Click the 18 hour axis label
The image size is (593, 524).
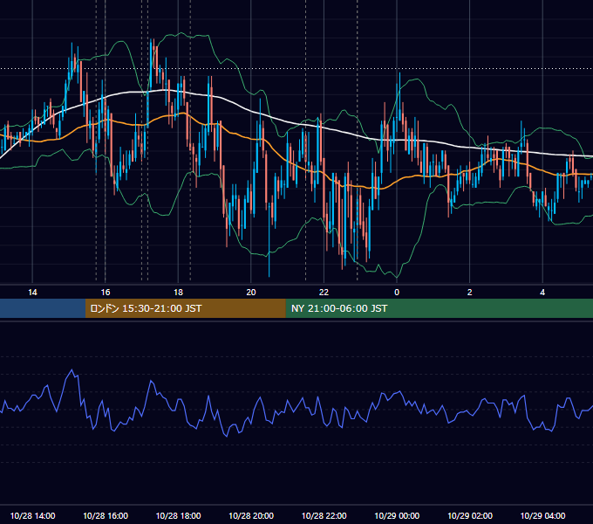pyautogui.click(x=178, y=293)
